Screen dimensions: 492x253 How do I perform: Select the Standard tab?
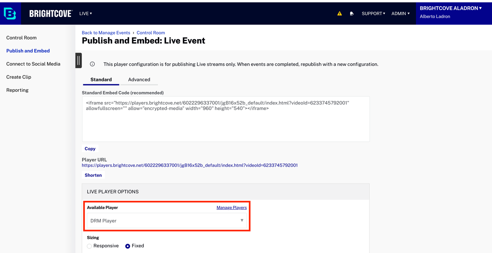101,80
